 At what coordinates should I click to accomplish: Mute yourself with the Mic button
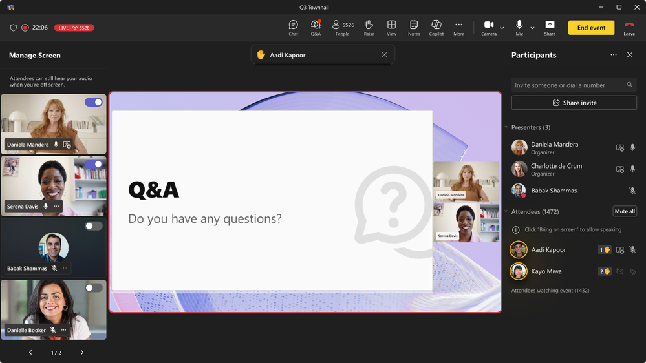coord(519,28)
